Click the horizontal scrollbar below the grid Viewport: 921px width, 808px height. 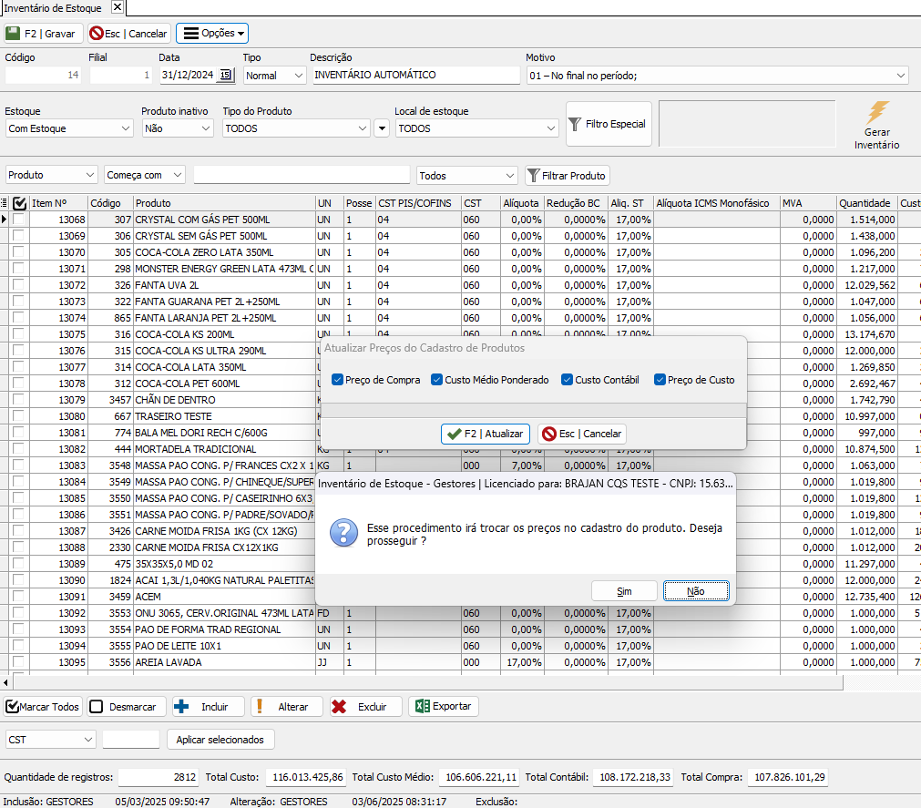click(x=455, y=682)
